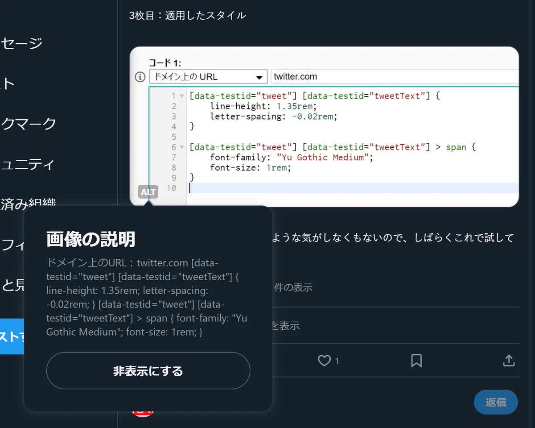Click the 返信 reply button
The width and height of the screenshot is (535, 428).
tap(496, 402)
